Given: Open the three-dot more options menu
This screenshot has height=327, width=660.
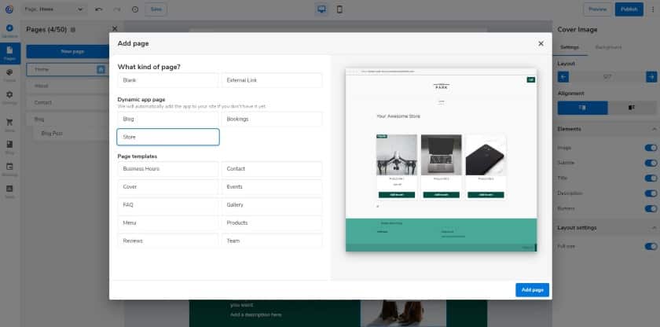Looking at the screenshot, I should [x=653, y=9].
